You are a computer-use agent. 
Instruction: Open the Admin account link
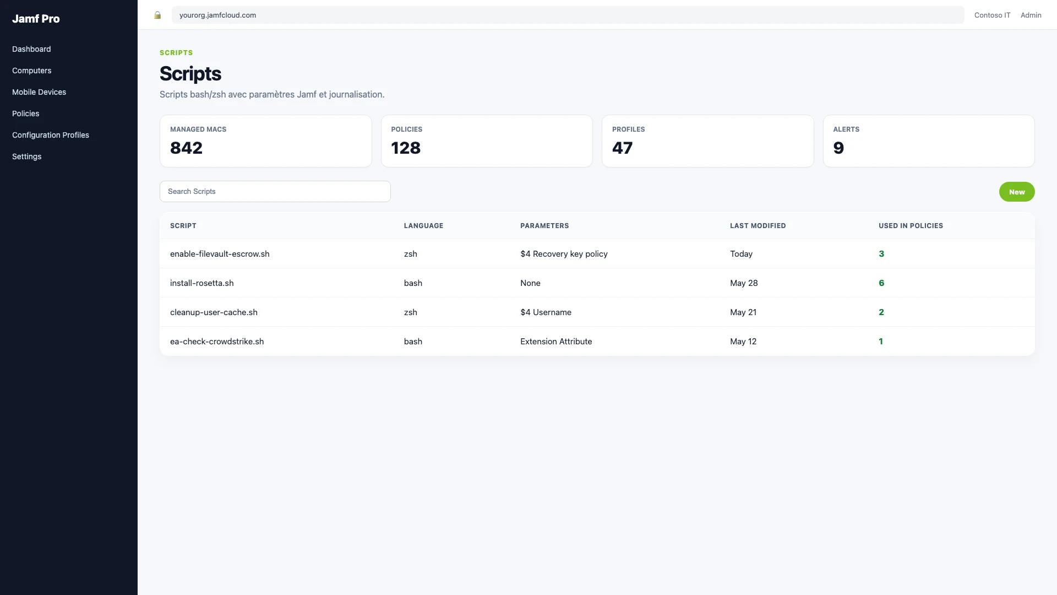pyautogui.click(x=1031, y=15)
